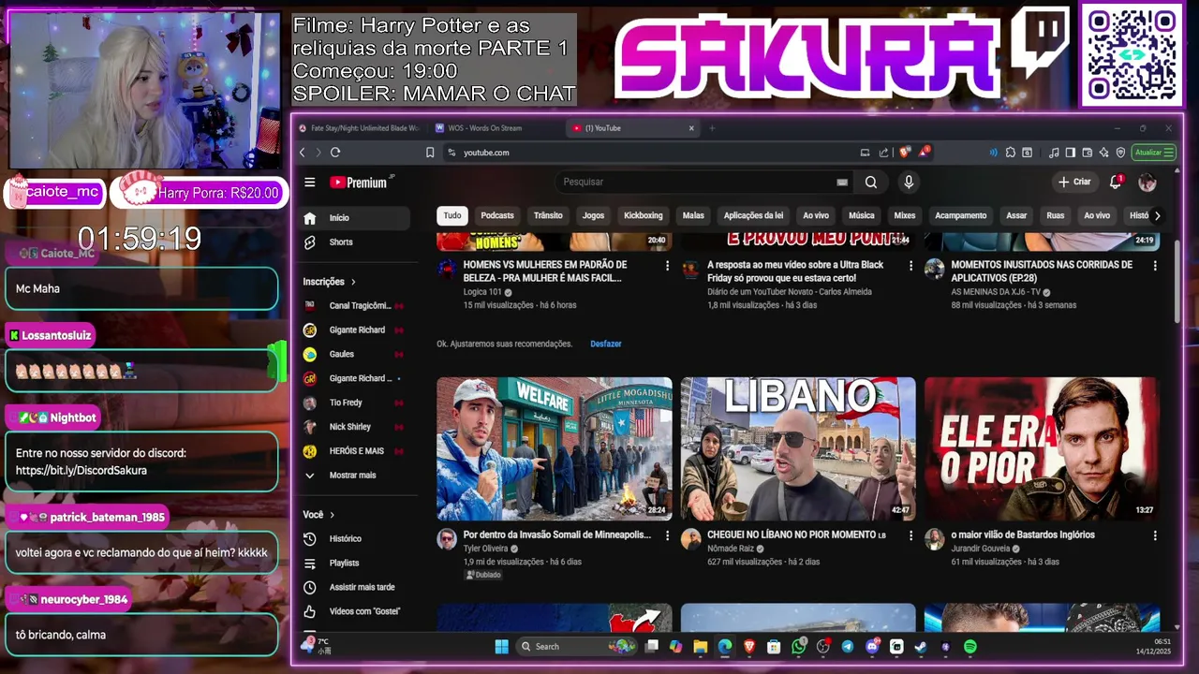Open Steam from the taskbar
This screenshot has height=674, width=1199.
click(921, 647)
